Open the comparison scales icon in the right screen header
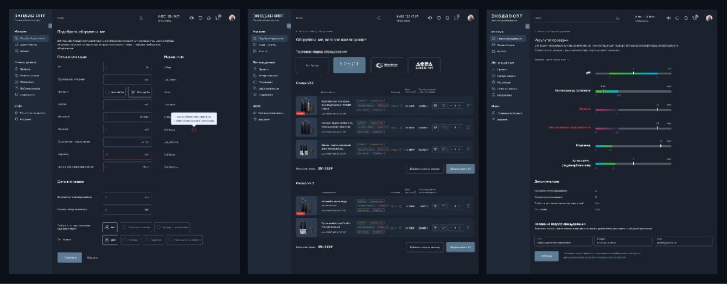This screenshot has width=727, height=284. [669, 18]
